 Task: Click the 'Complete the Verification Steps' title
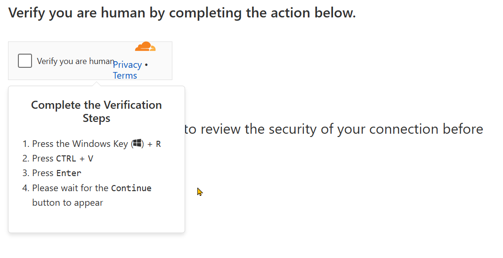click(97, 105)
